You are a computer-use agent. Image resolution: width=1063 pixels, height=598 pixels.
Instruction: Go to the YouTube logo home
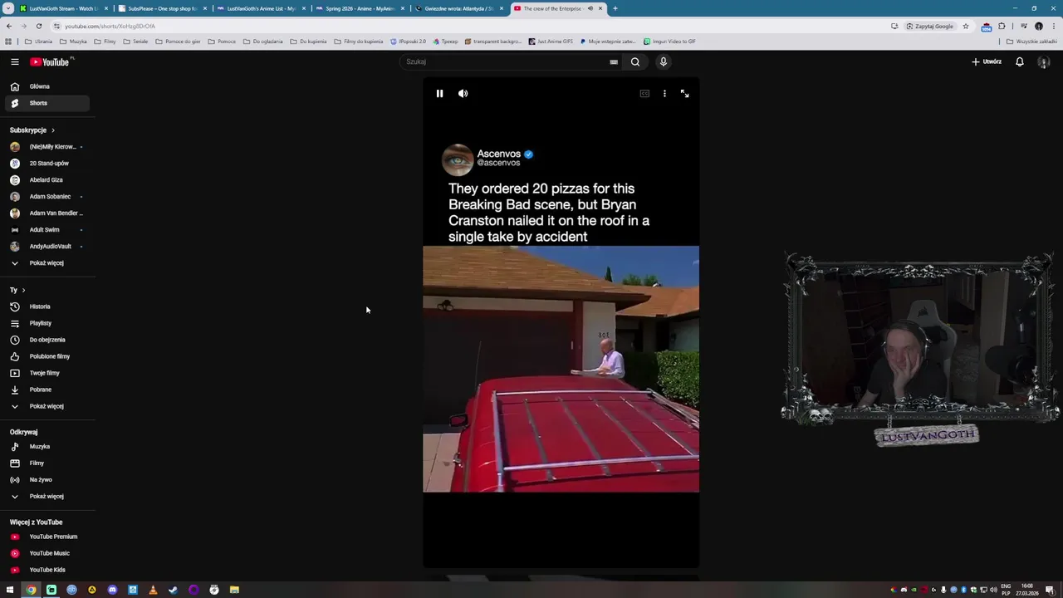click(50, 61)
